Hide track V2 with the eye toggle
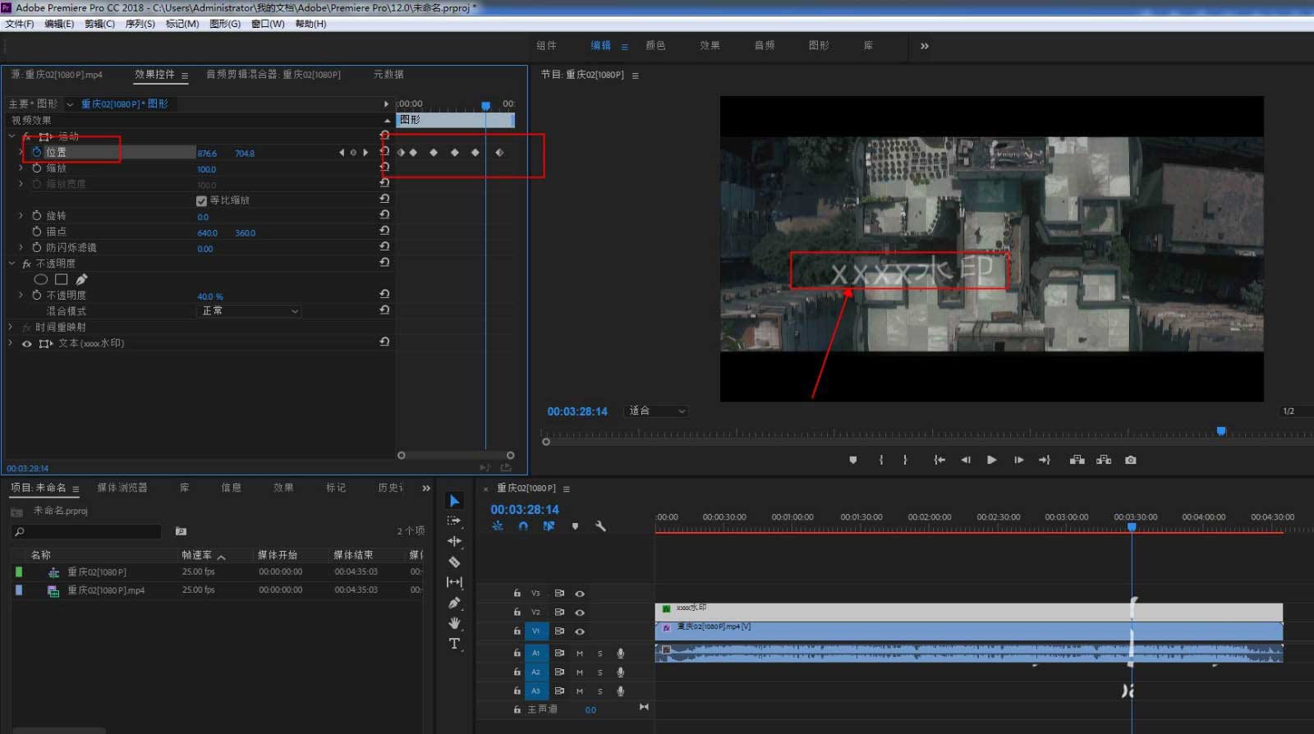This screenshot has height=734, width=1314. click(x=580, y=612)
